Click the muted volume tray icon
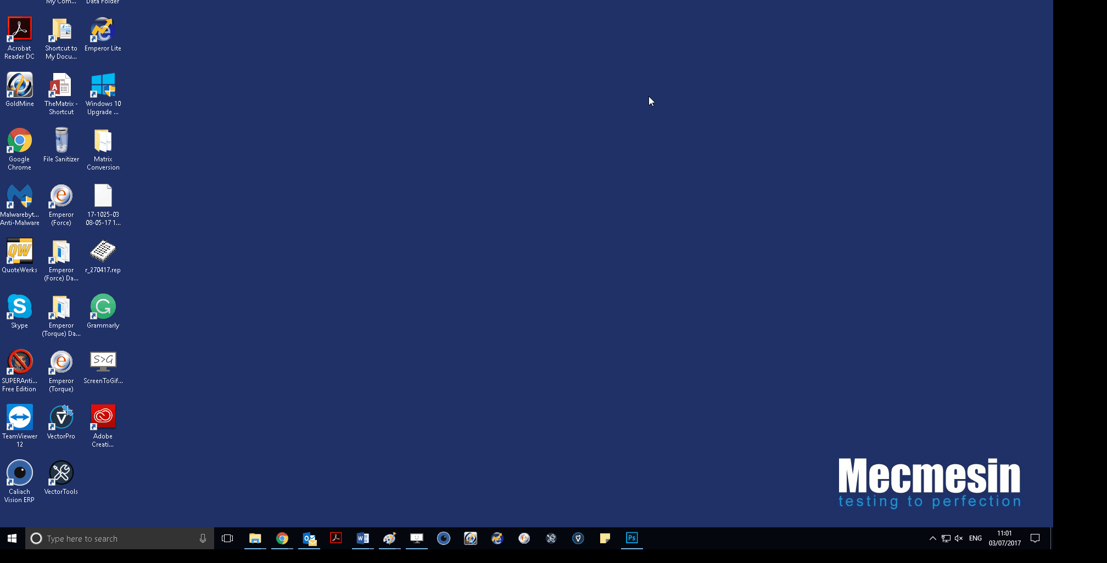This screenshot has width=1107, height=563. tap(959, 538)
